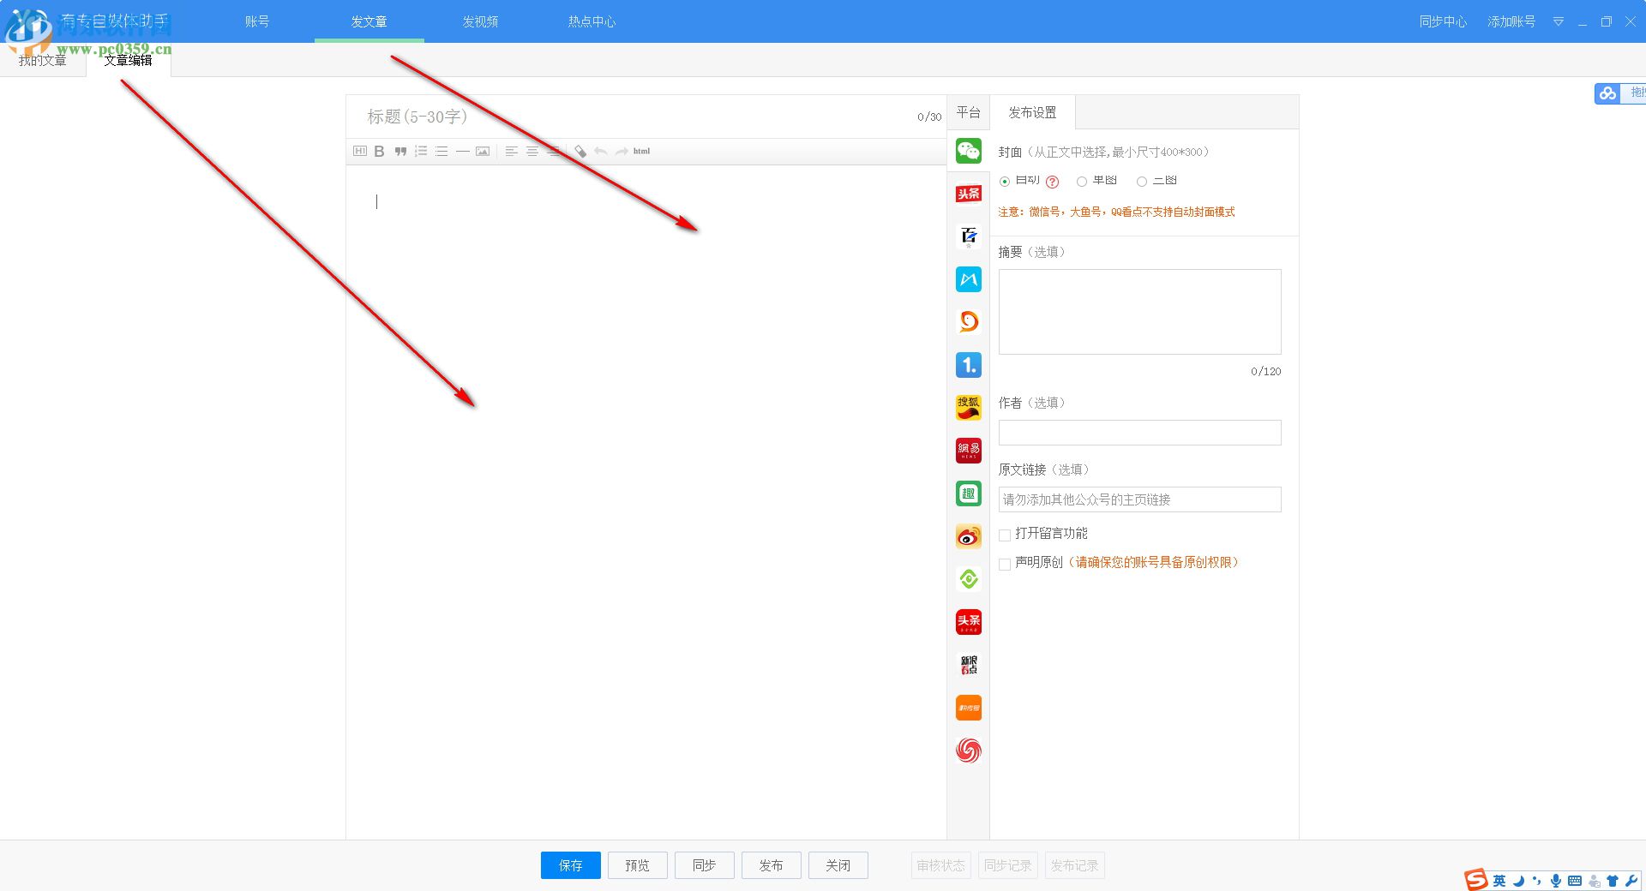Open the Sogou soft keyboard icon
The height and width of the screenshot is (891, 1646).
pos(1575,881)
